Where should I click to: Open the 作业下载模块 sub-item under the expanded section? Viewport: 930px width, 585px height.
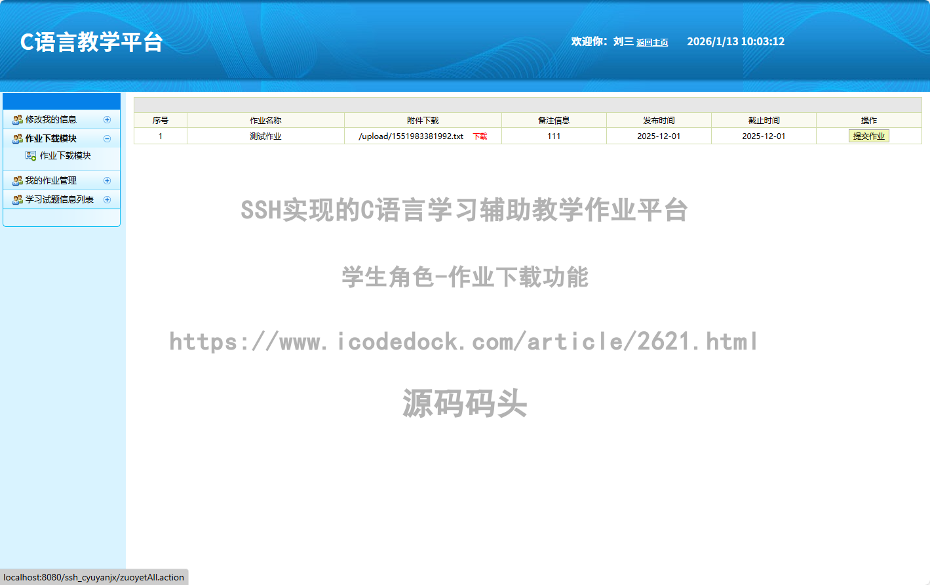click(x=66, y=155)
